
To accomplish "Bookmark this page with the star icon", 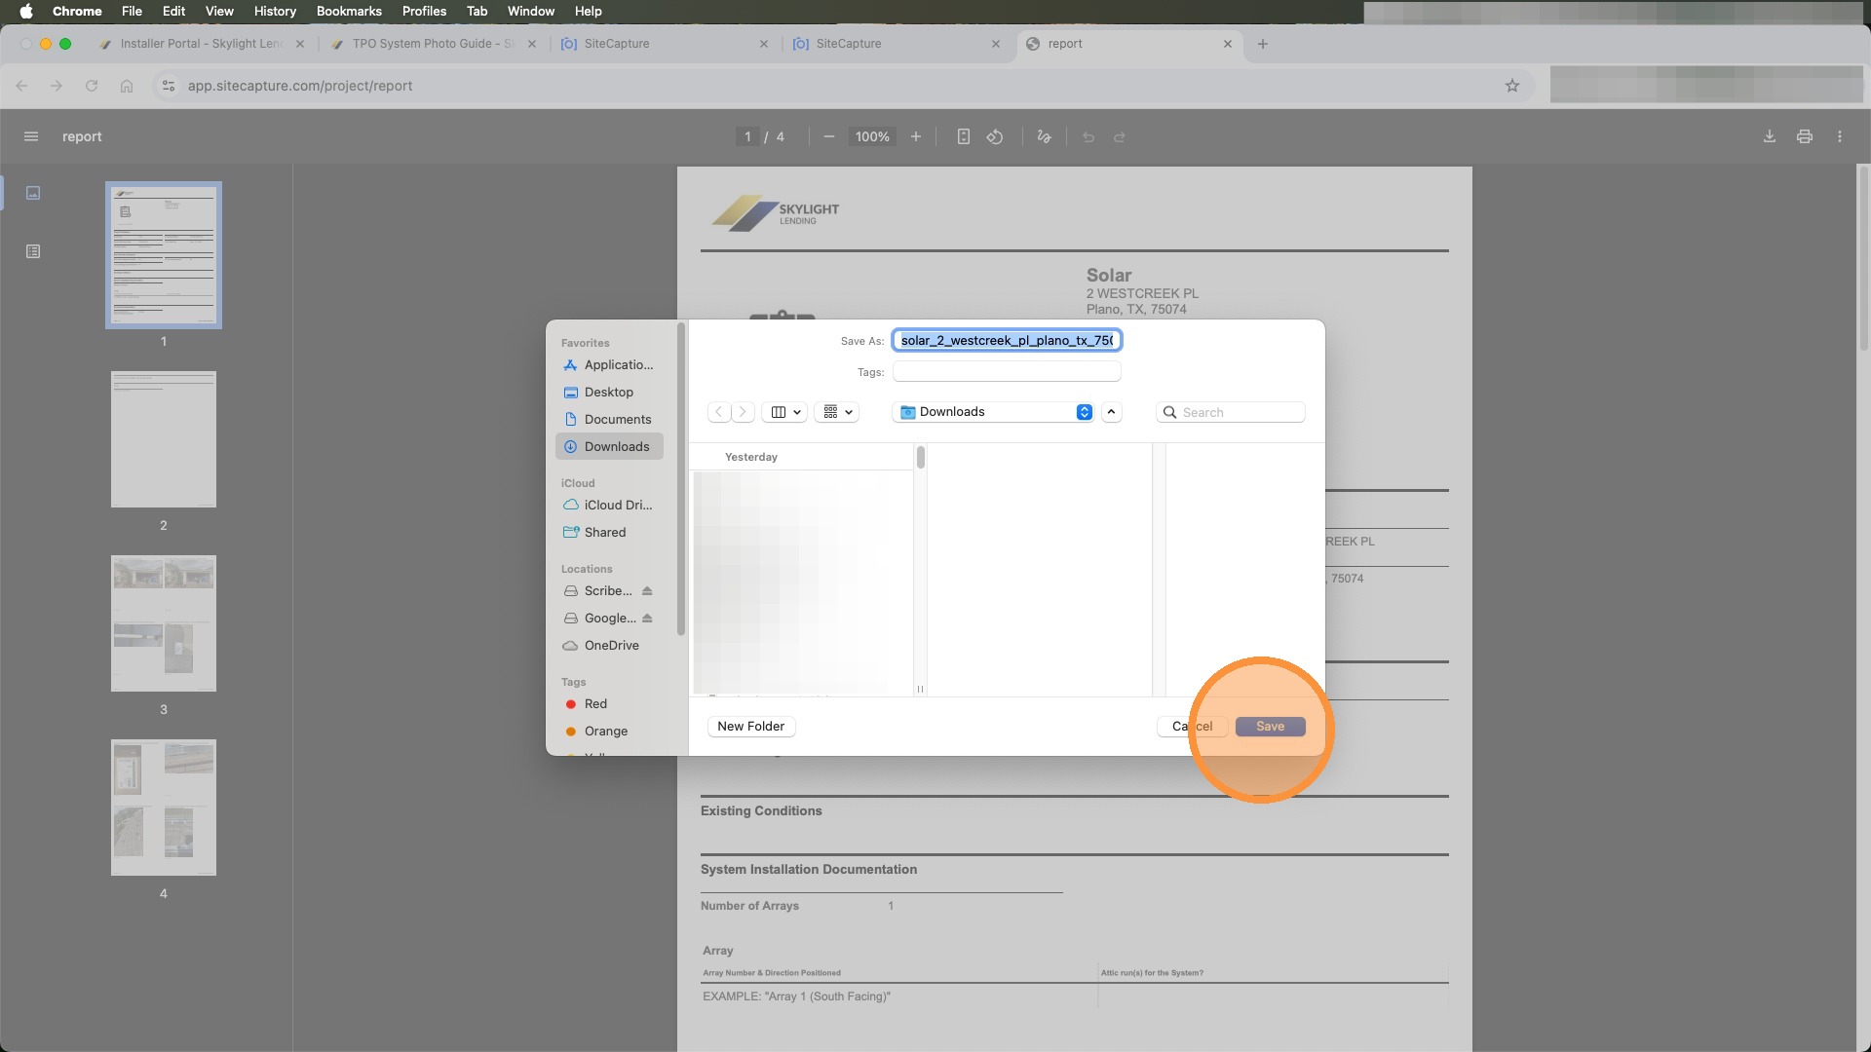I will coord(1512,86).
